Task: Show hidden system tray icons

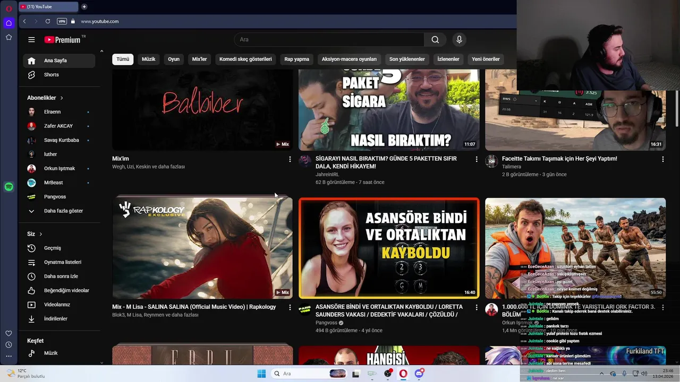Action: [601, 374]
